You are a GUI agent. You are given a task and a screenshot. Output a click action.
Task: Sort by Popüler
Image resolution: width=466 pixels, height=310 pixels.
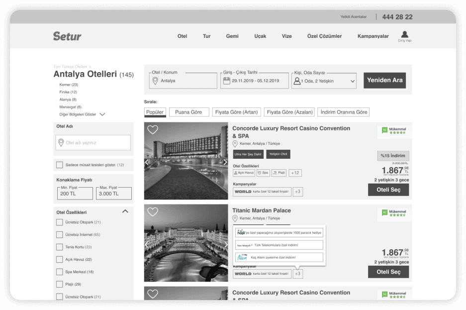pos(155,112)
